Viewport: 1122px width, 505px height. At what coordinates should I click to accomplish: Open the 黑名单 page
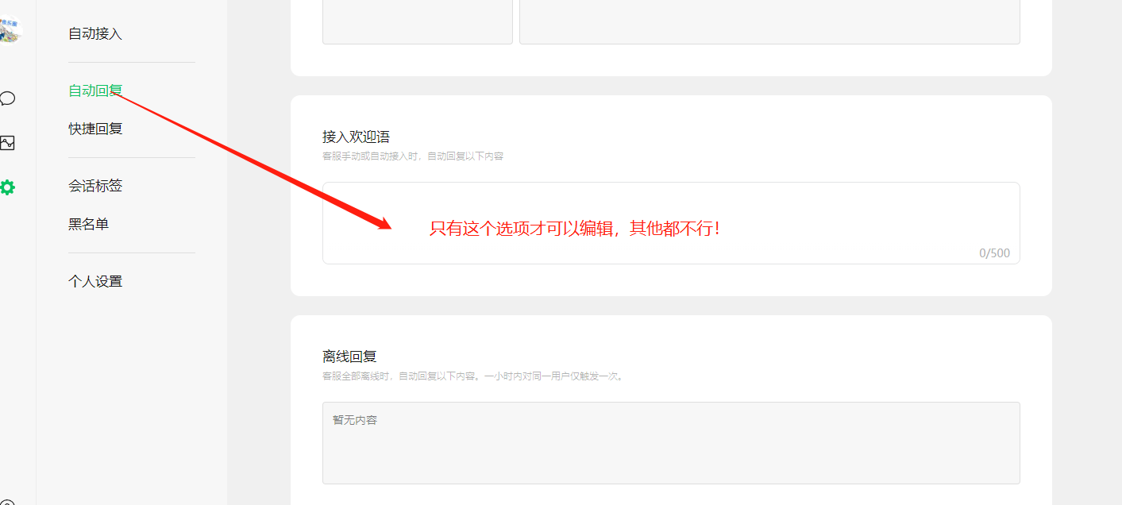(88, 224)
